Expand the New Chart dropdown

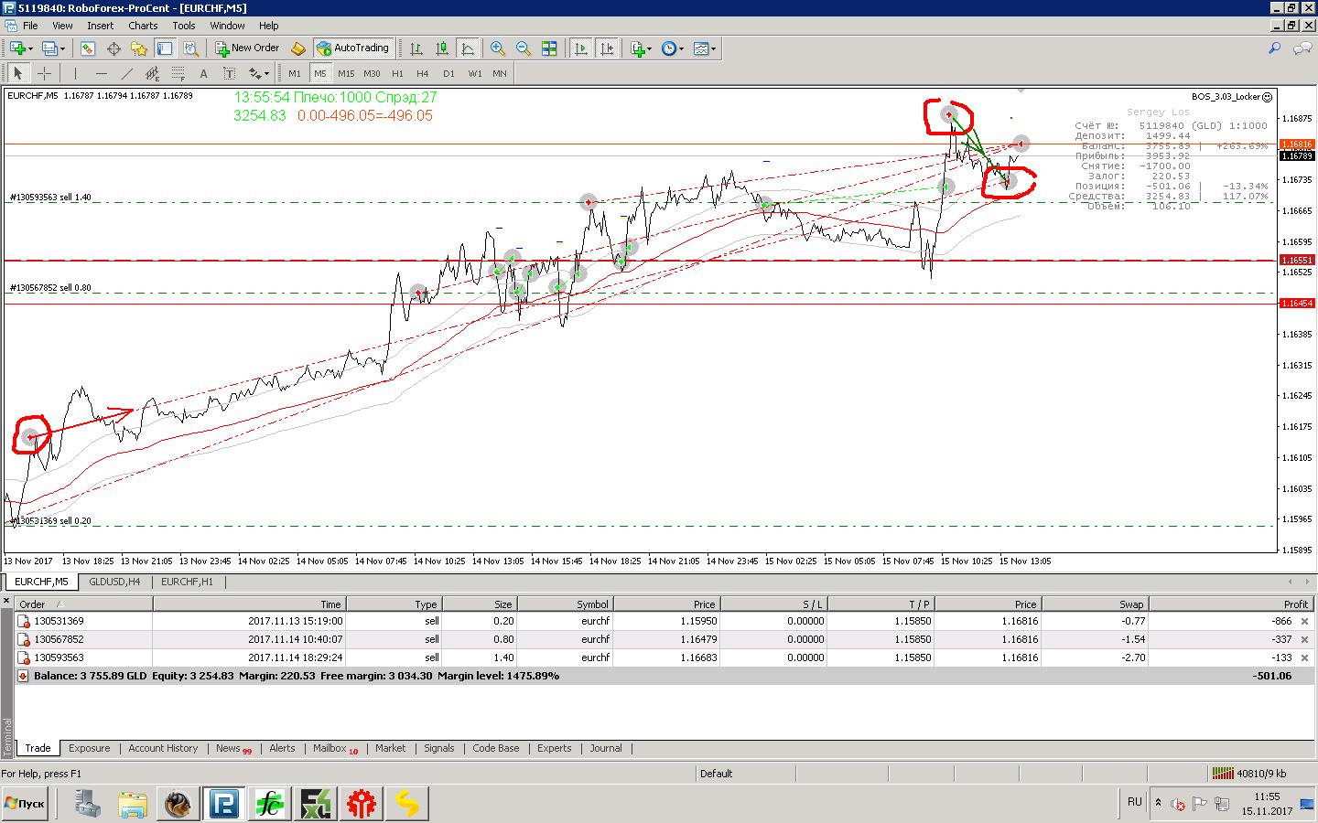[30, 48]
